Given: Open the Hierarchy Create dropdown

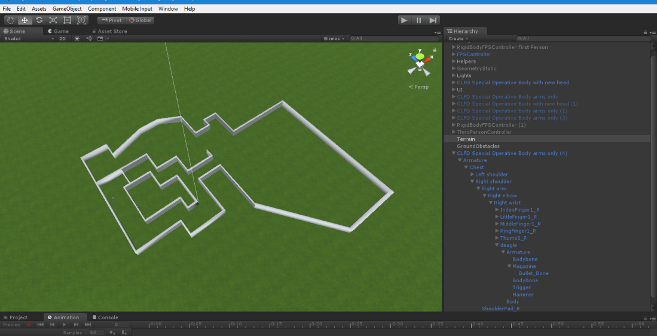Looking at the screenshot, I should (x=459, y=38).
